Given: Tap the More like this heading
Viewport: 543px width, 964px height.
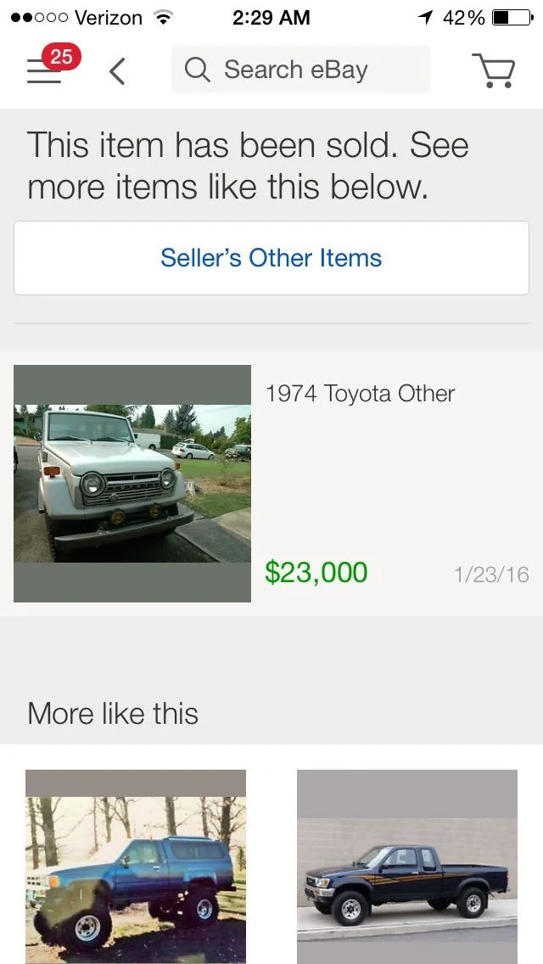Looking at the screenshot, I should pyautogui.click(x=113, y=714).
